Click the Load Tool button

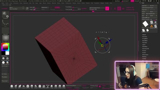point(145,5)
